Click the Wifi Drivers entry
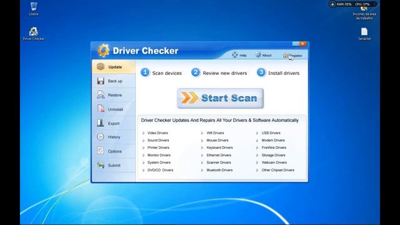This screenshot has width=400, height=225. tap(215, 133)
